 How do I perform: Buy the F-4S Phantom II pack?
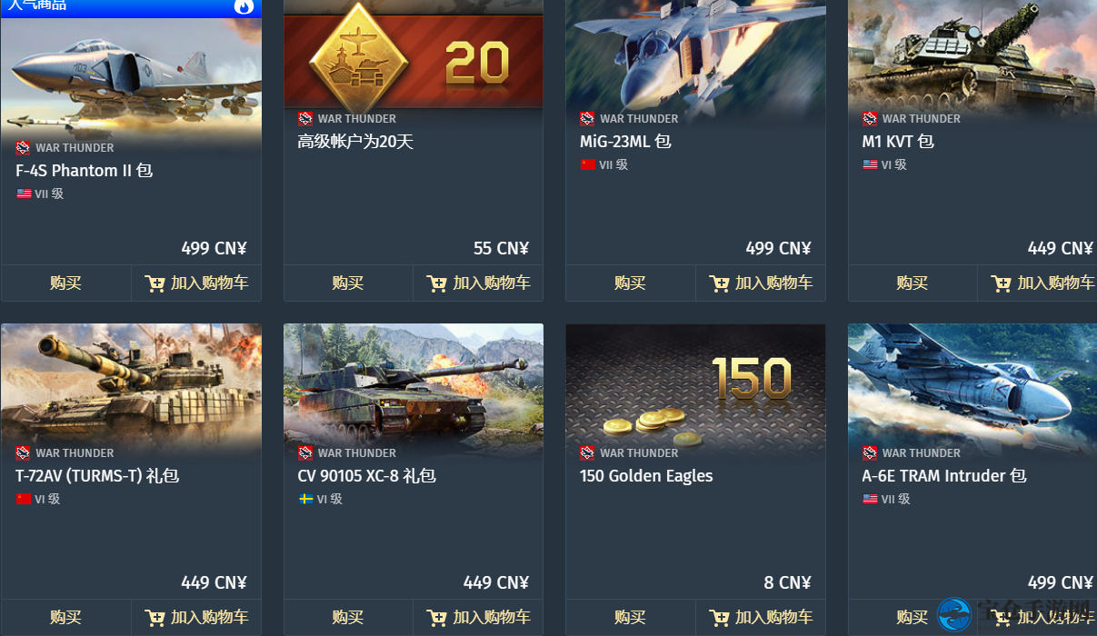[65, 283]
